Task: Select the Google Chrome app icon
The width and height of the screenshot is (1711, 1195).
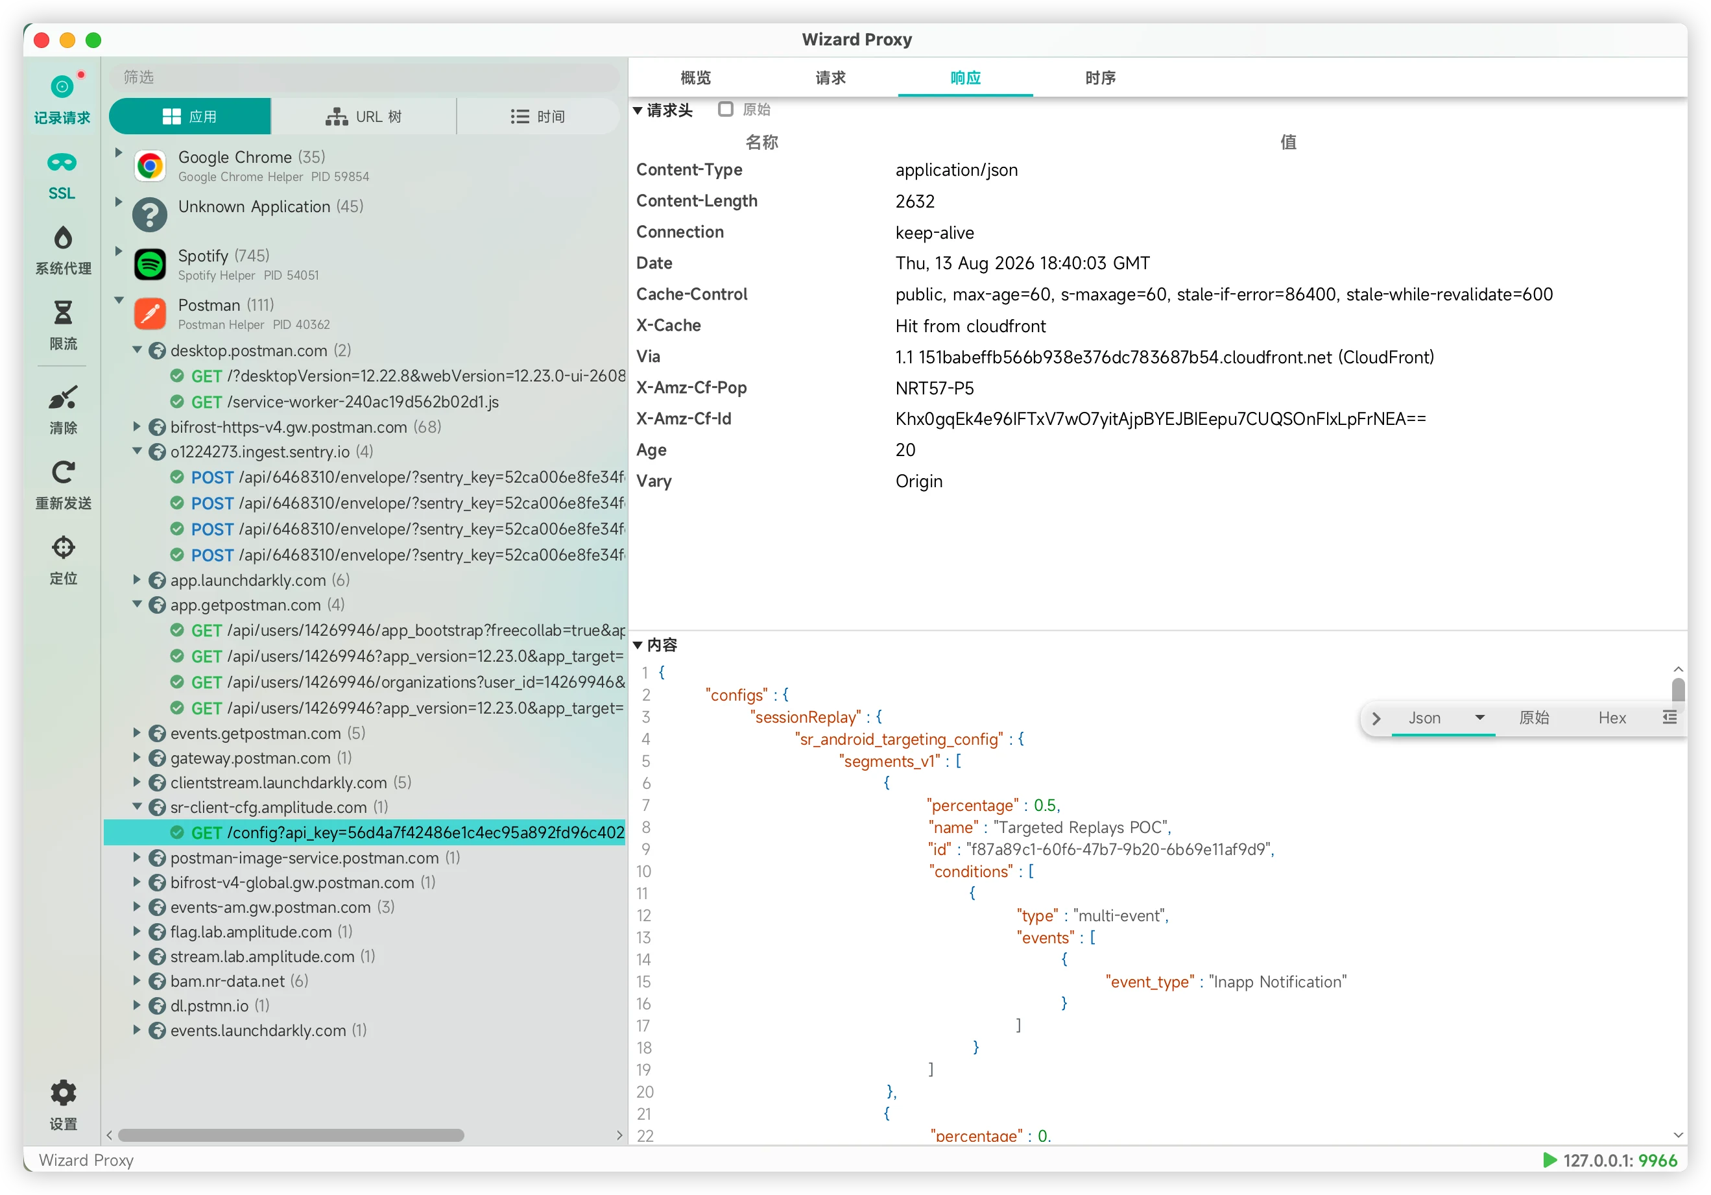Action: [x=150, y=165]
